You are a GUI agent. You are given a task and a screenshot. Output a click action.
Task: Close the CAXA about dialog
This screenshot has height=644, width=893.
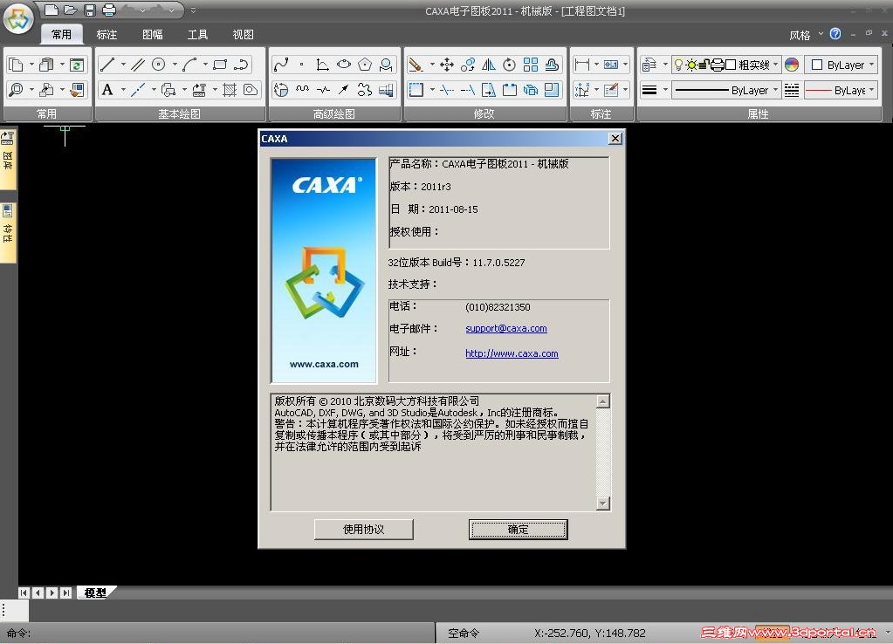[x=615, y=139]
